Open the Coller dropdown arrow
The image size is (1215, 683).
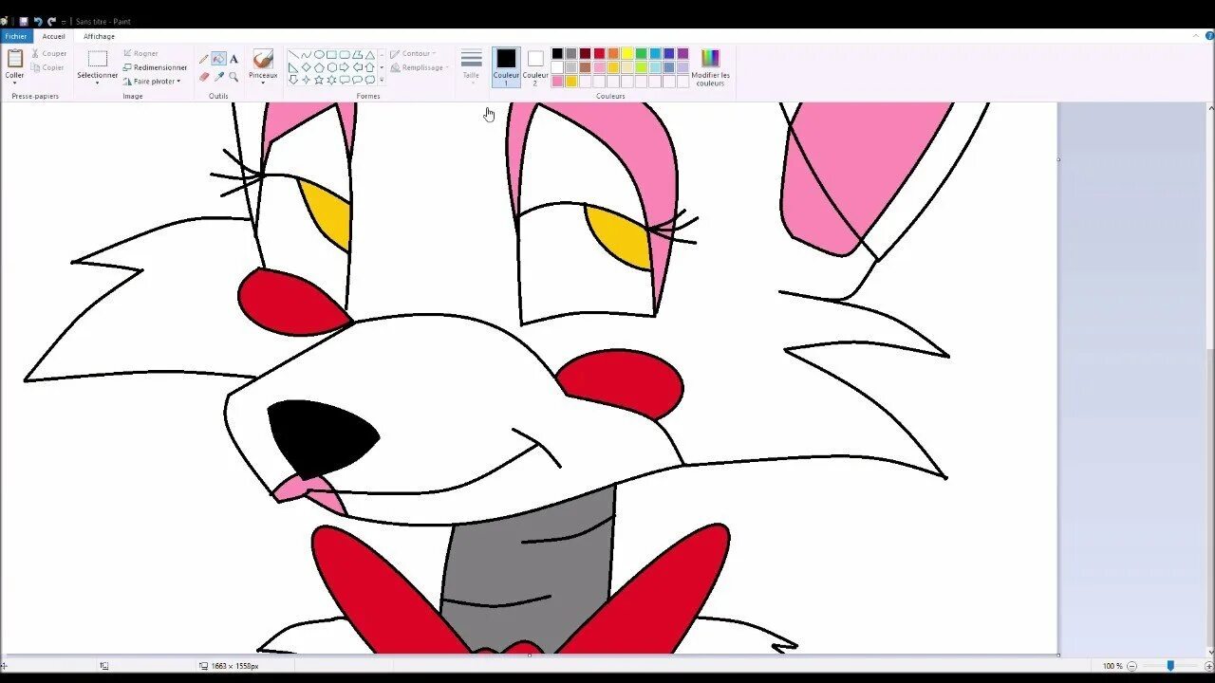tap(14, 83)
